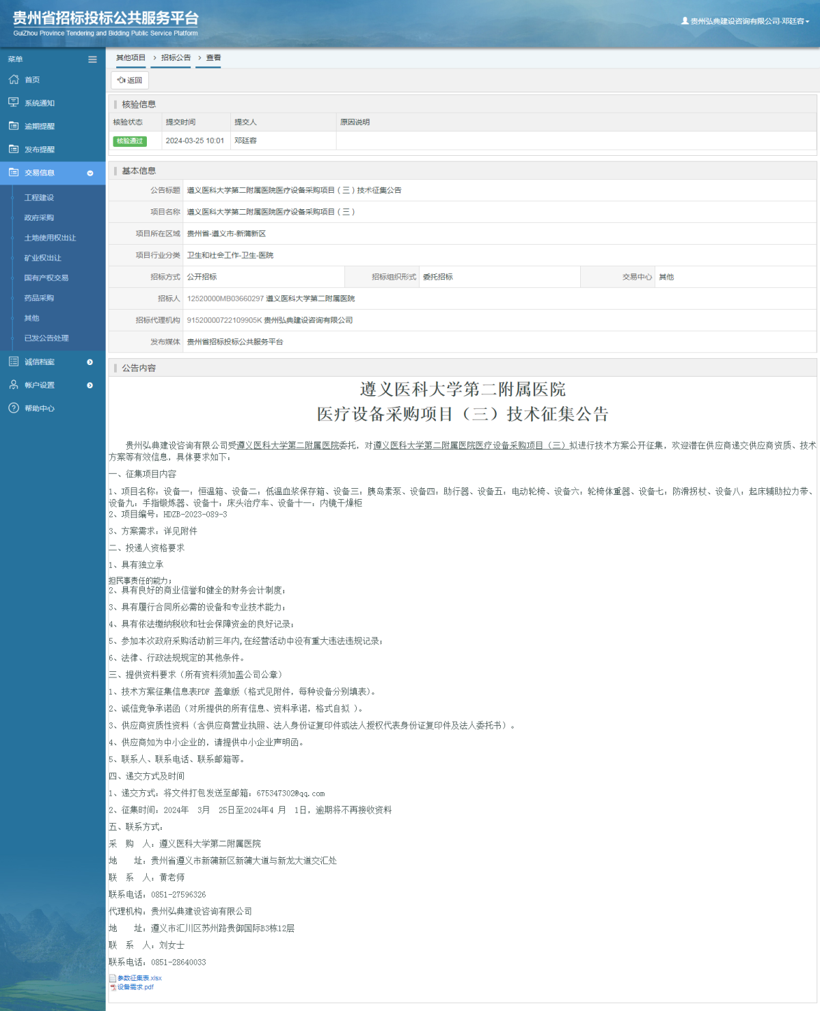Screen dimensions: 820x1011
Task: Expand the 诚信档案 submenu arrow
Action: [x=90, y=362]
